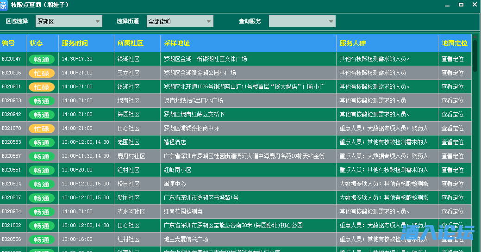Expand the 选择街道 dropdown showing 全部街道

tap(180, 21)
